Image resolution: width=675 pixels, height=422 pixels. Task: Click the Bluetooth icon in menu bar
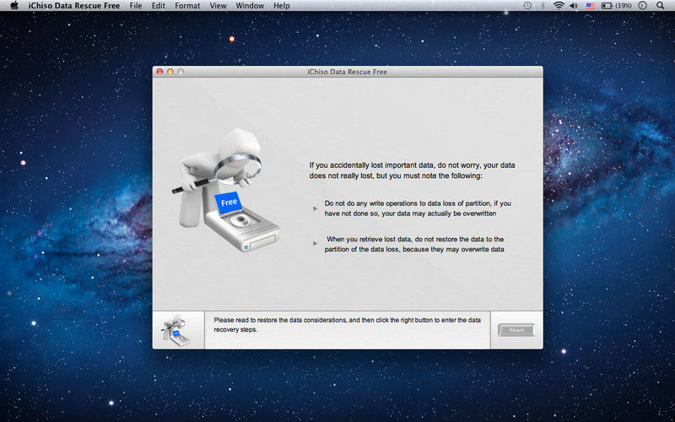click(543, 6)
